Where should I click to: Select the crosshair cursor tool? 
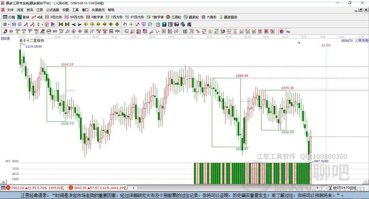tap(131, 24)
